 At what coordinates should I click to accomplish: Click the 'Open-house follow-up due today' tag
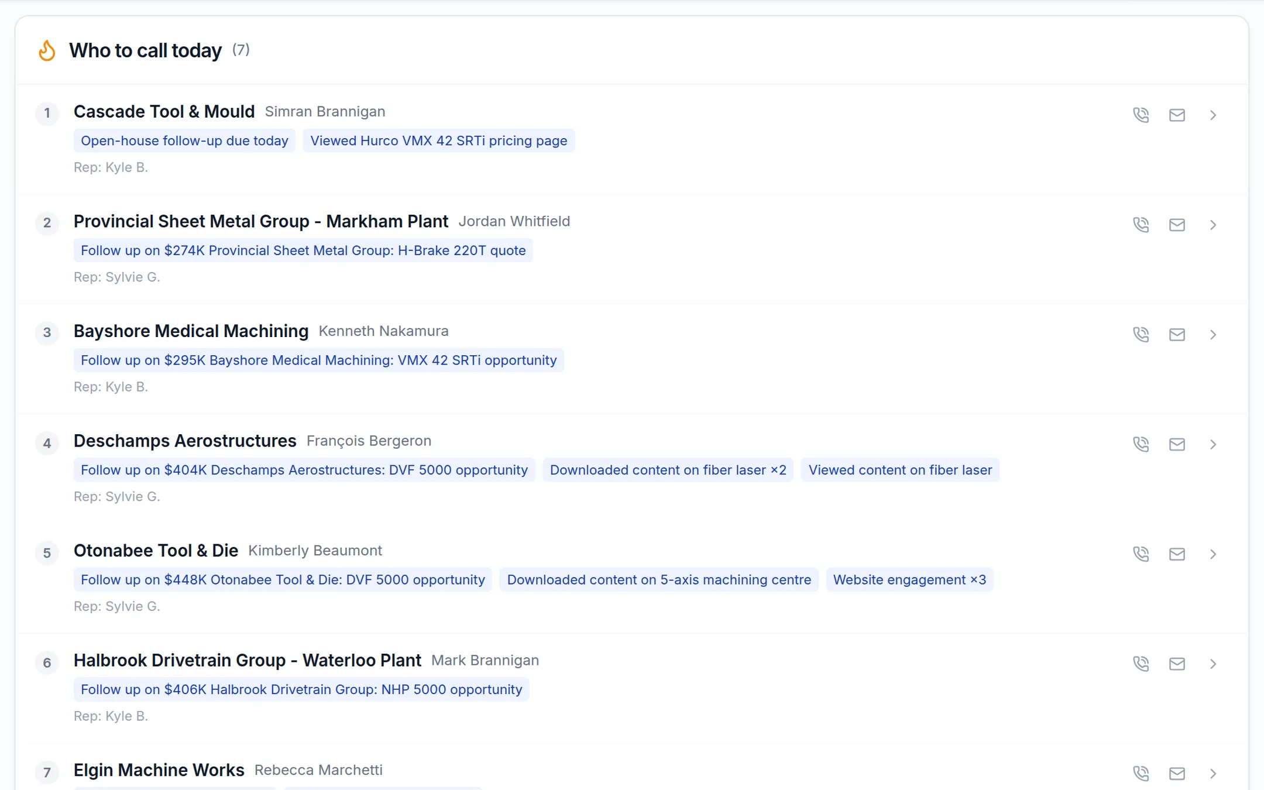pyautogui.click(x=184, y=140)
